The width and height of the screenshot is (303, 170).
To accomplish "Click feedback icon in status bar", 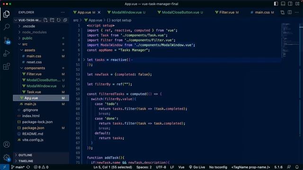I will click(289, 167).
